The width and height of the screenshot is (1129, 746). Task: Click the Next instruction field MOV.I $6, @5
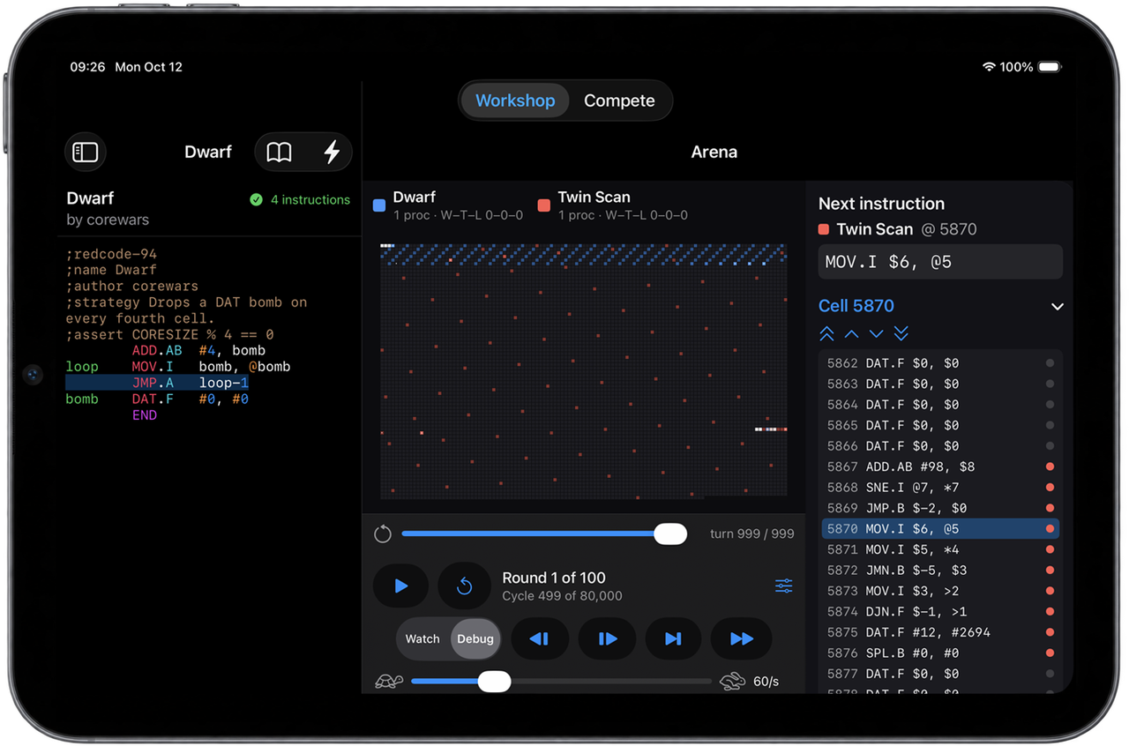tap(940, 262)
